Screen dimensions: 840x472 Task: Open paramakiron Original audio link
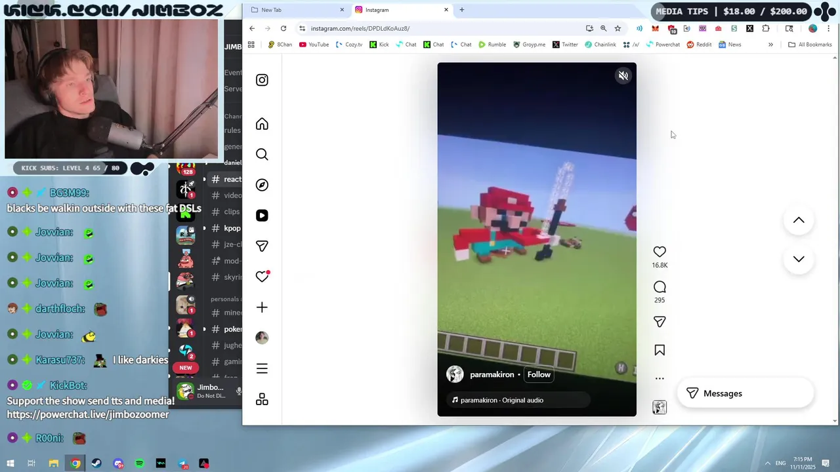click(x=501, y=400)
